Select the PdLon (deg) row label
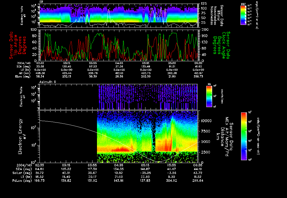The width and height of the screenshot is (287, 198). [x=22, y=180]
